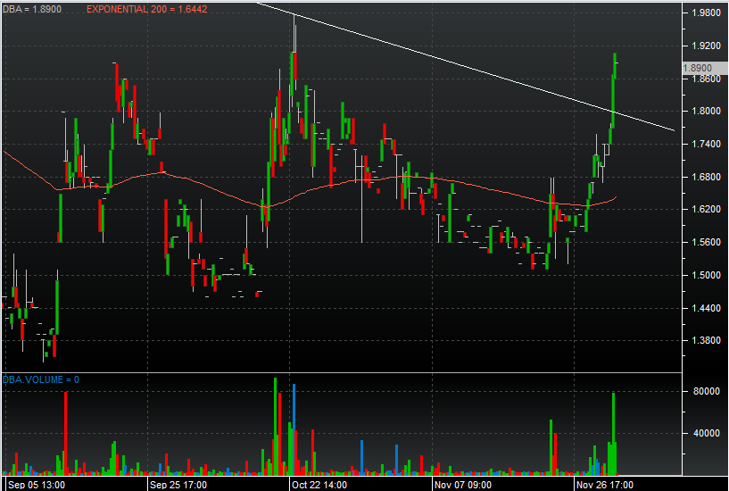Click the 1.6800 price axis label
The height and width of the screenshot is (491, 729).
pyautogui.click(x=706, y=177)
